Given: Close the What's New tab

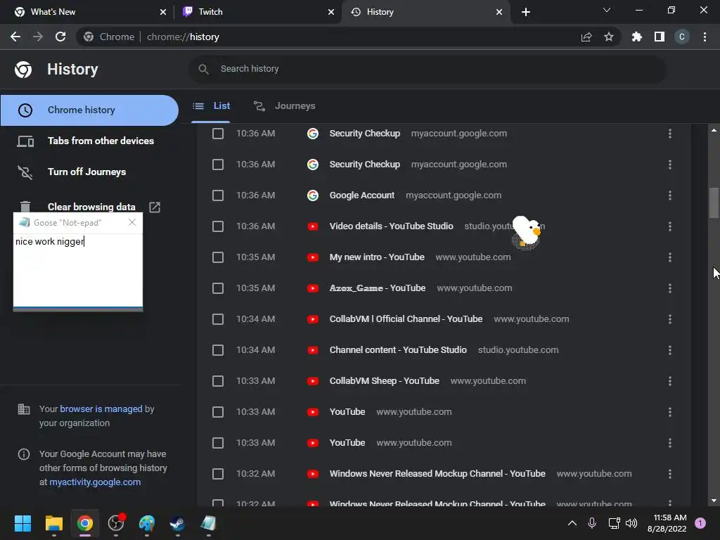Looking at the screenshot, I should click(163, 12).
